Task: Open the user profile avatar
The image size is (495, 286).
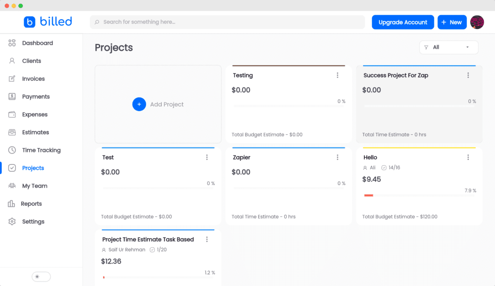Action: click(477, 22)
